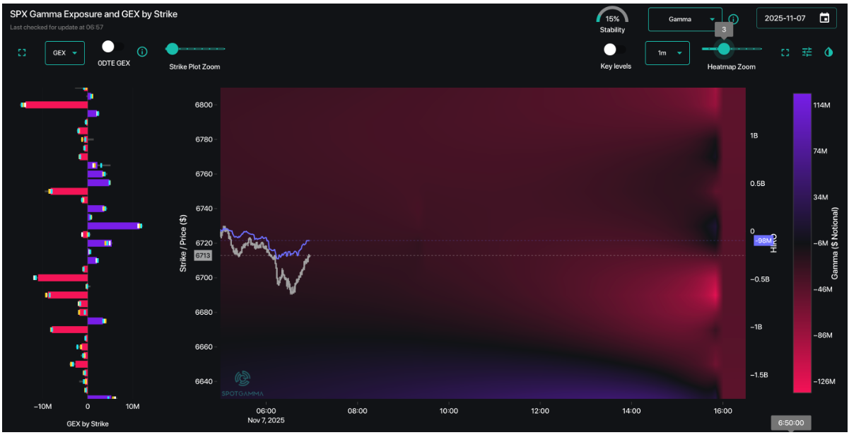
Task: Open the Gamma metric dropdown
Action: point(685,19)
